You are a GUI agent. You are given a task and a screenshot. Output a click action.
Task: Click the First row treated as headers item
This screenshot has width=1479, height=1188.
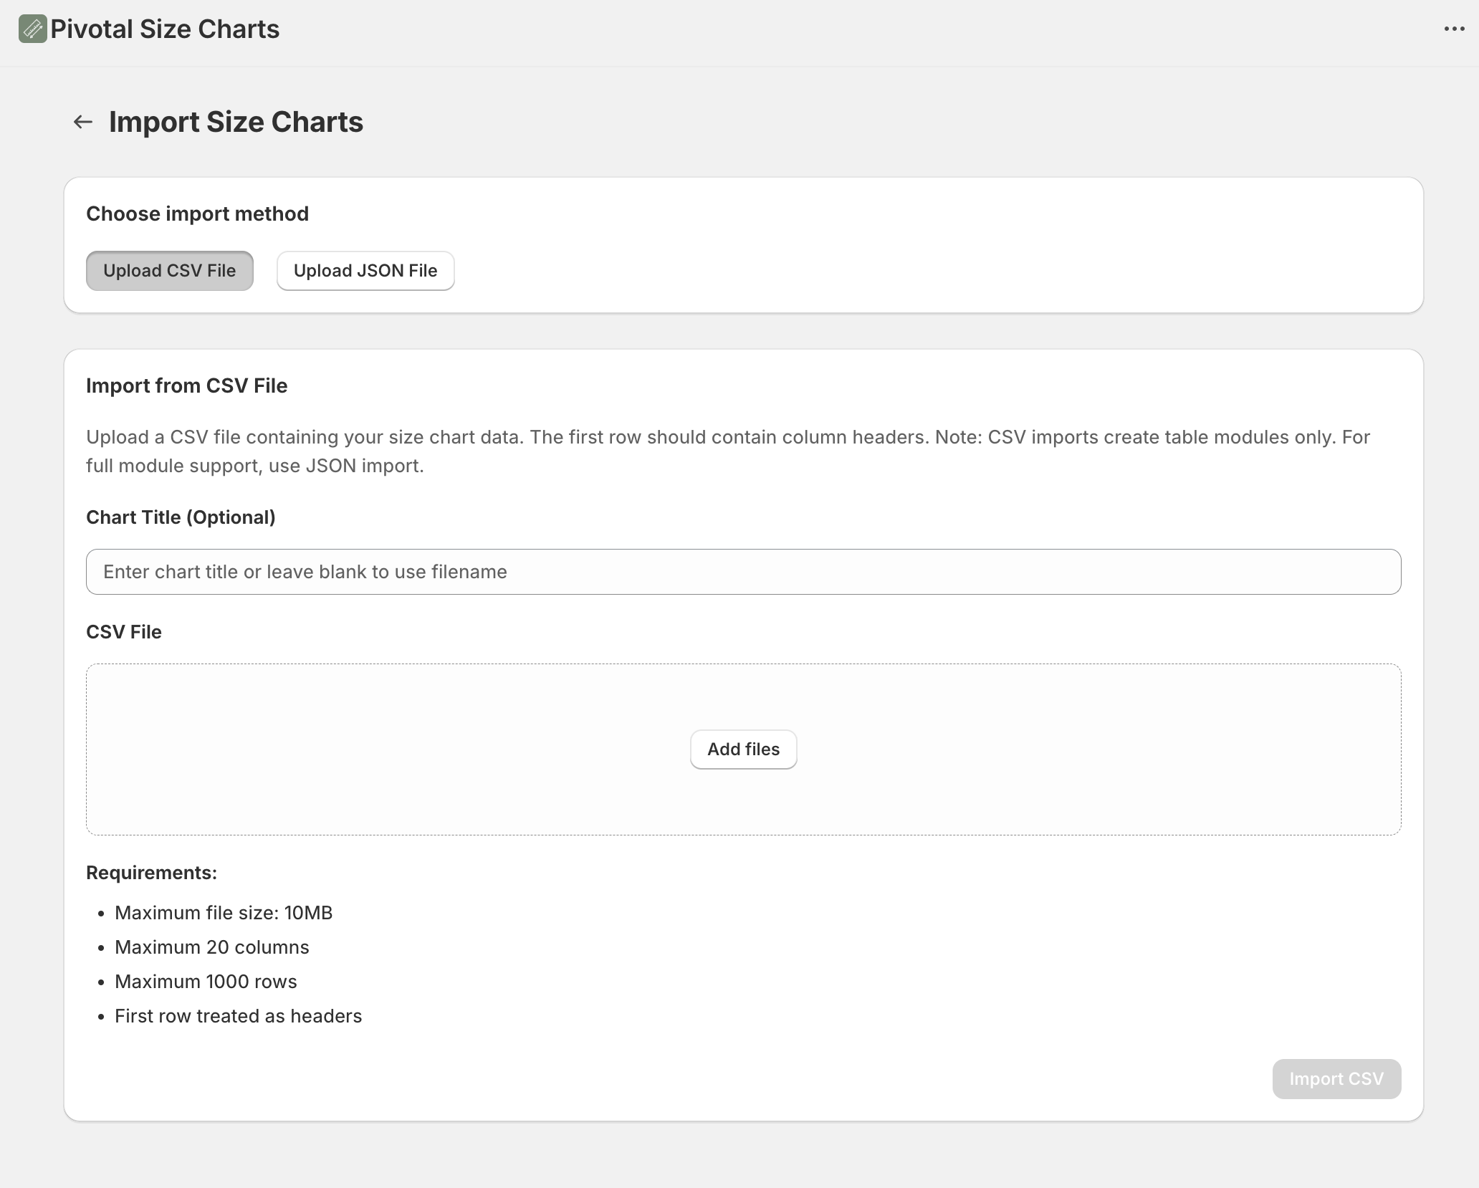[238, 1016]
